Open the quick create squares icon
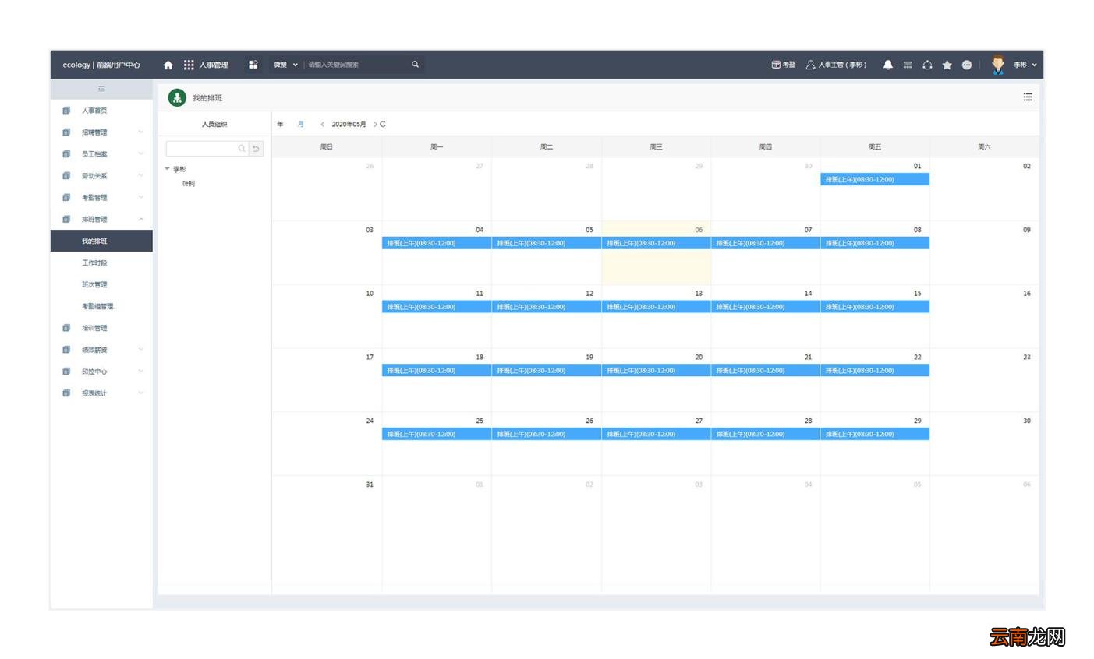 click(253, 65)
